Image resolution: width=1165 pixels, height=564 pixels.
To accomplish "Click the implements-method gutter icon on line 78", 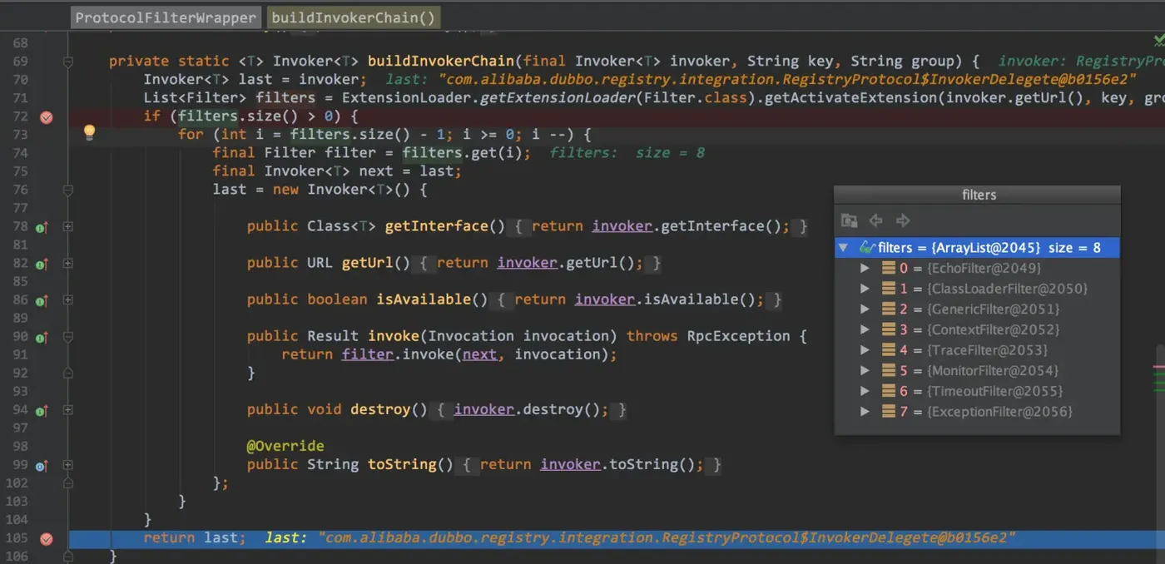I will (x=42, y=226).
